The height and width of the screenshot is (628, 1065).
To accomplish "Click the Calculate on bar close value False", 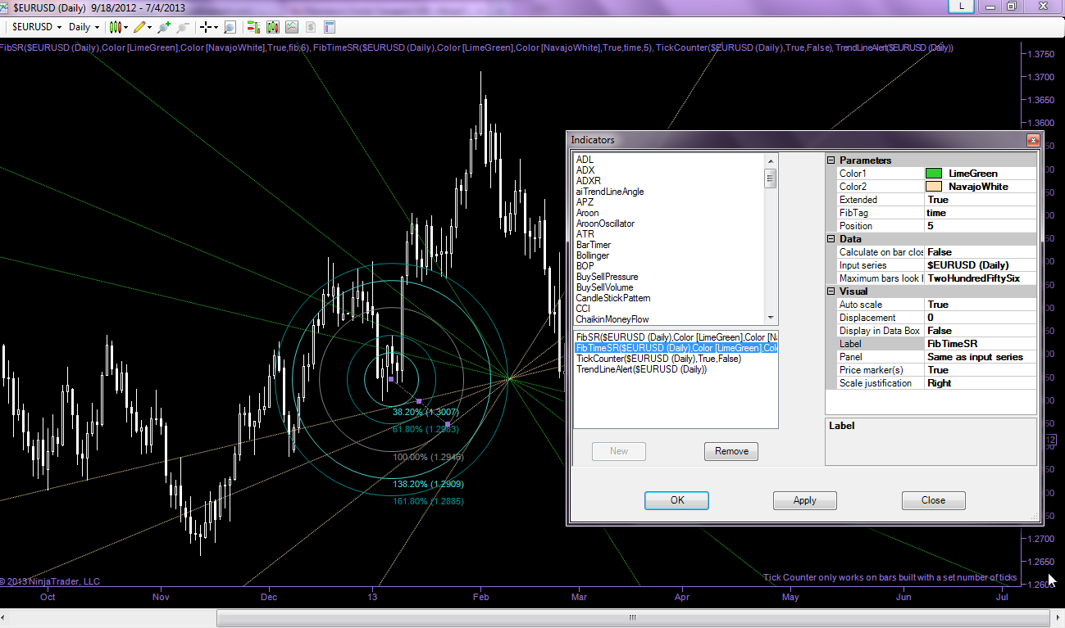I will [x=980, y=252].
